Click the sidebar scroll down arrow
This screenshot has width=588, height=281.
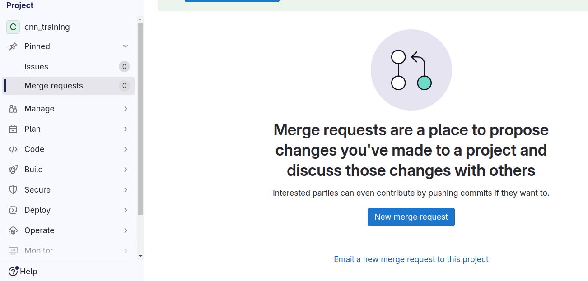click(x=140, y=256)
